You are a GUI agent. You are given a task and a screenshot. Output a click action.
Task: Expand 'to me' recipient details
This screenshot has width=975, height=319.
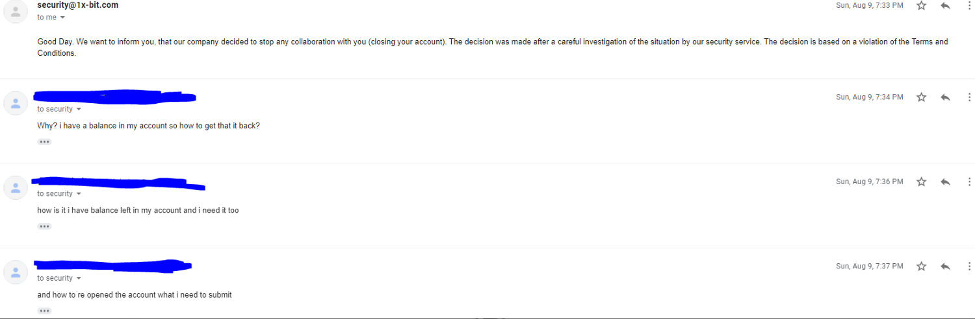(62, 18)
